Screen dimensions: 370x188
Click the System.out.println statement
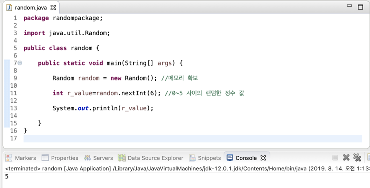pyautogui.click(x=103, y=108)
